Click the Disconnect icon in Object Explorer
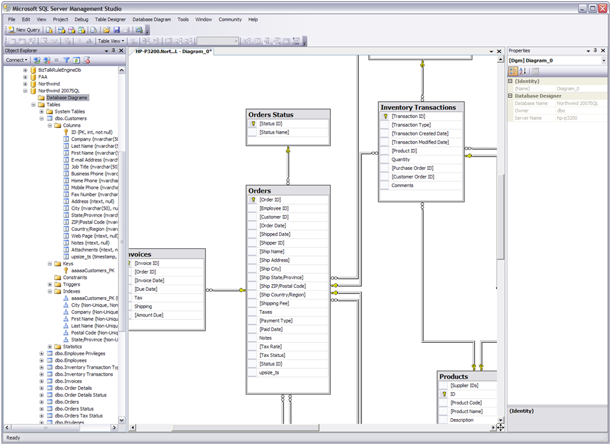Screen dimensions: 611x445 pyautogui.click(x=47, y=60)
